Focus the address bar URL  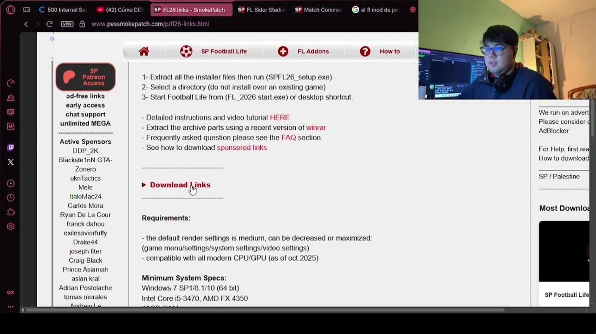(x=150, y=24)
